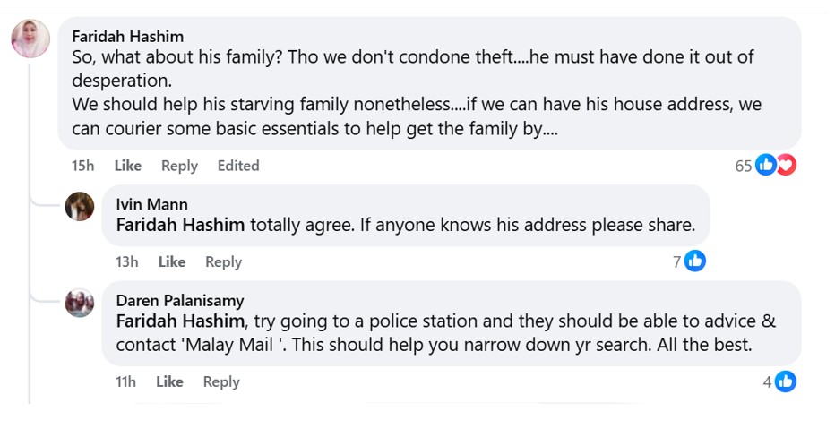The height and width of the screenshot is (437, 835).
Task: Click the thumbs-up reaction icon on Faridah's comment
Action: coord(766,165)
